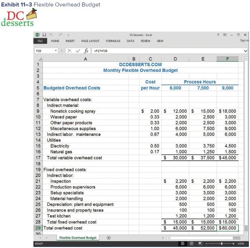Select cell 'Total overhead cost'
250x248 pixels.
pos(85,228)
